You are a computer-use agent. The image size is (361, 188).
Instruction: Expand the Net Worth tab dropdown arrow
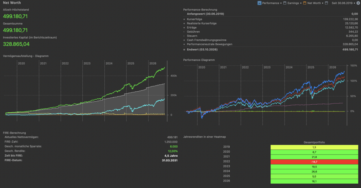pos(322,3)
